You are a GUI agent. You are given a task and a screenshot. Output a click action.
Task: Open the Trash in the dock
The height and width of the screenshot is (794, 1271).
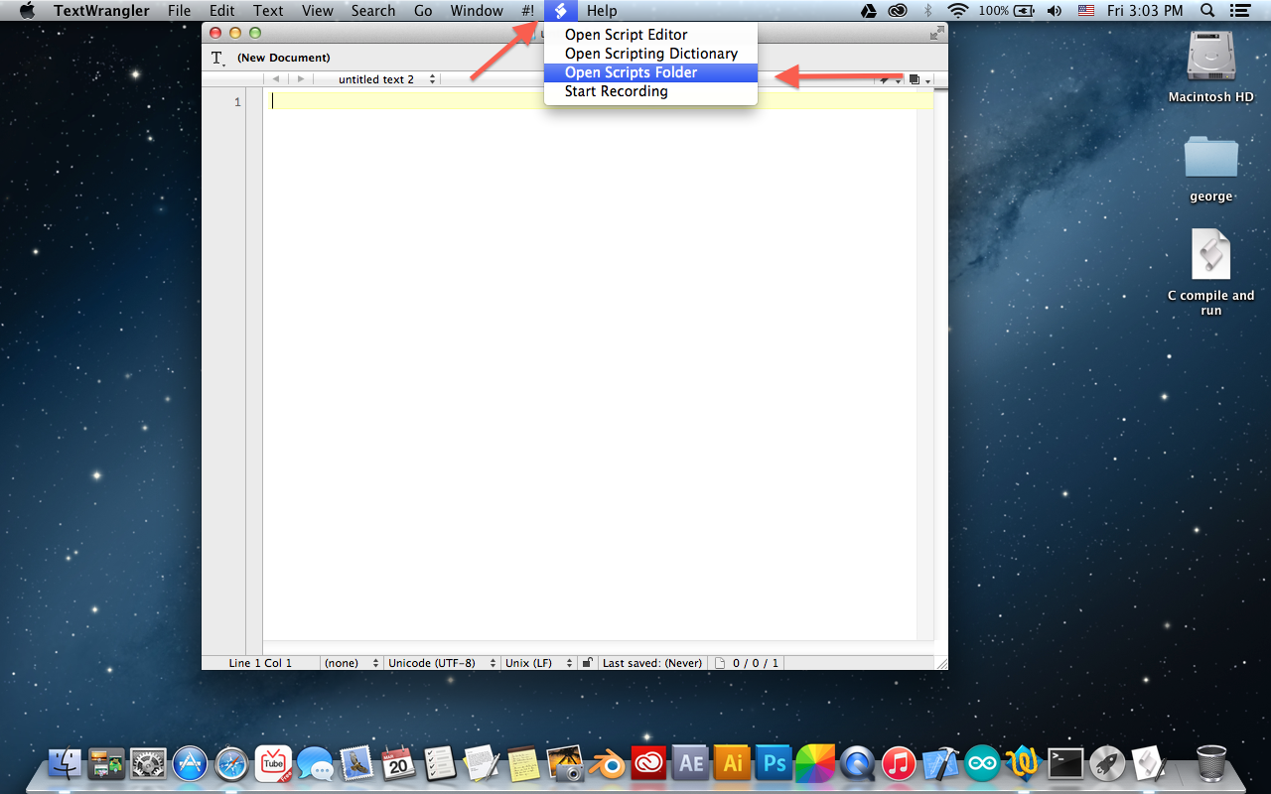coord(1211,763)
